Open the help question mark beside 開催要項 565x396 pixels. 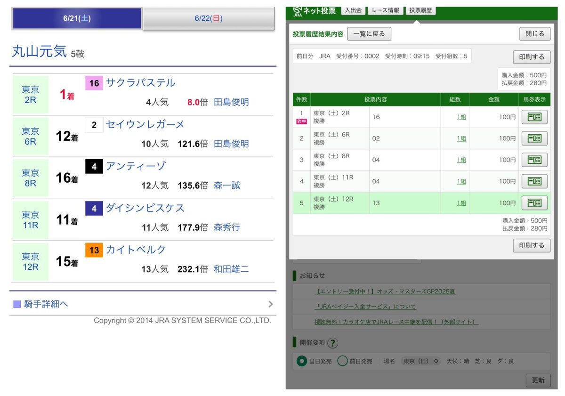click(333, 343)
